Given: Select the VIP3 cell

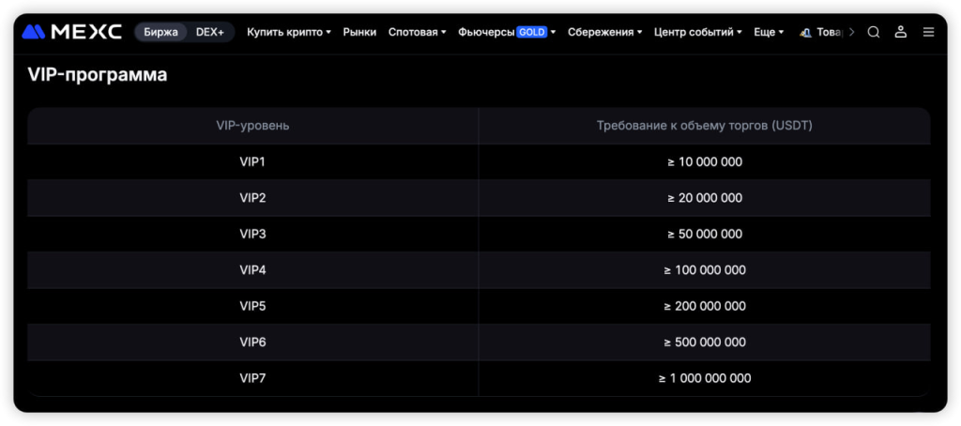Looking at the screenshot, I should 252,235.
